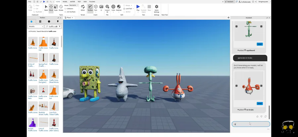Select the Traffic Cone Hat thumbnail
The image size is (298, 137).
tap(43, 42)
